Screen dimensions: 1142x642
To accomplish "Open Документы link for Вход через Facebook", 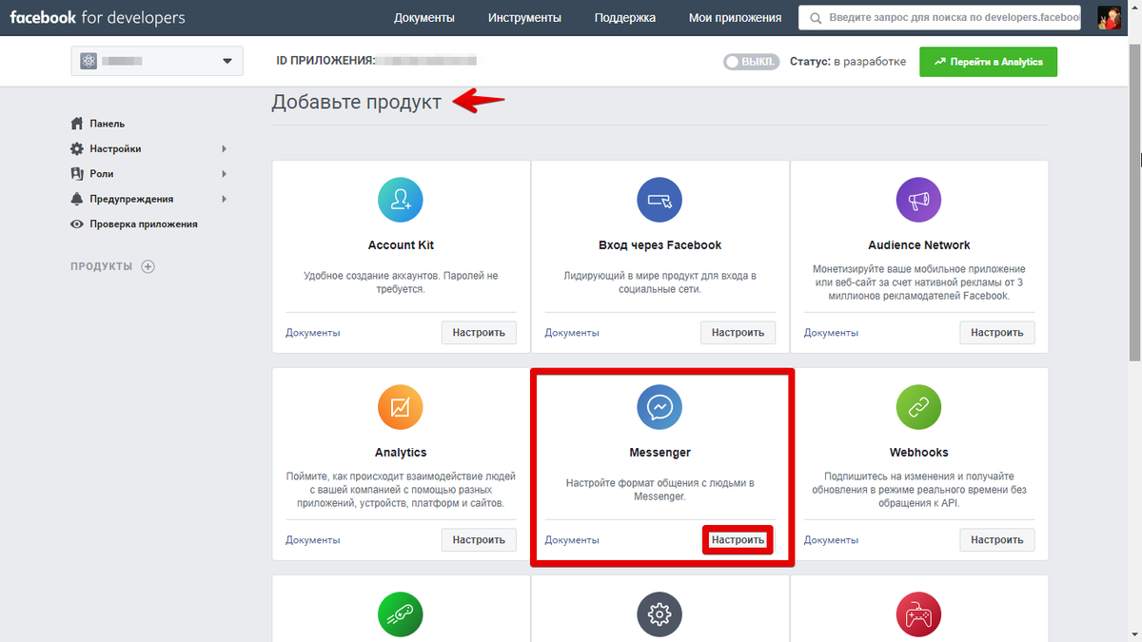I will (572, 333).
